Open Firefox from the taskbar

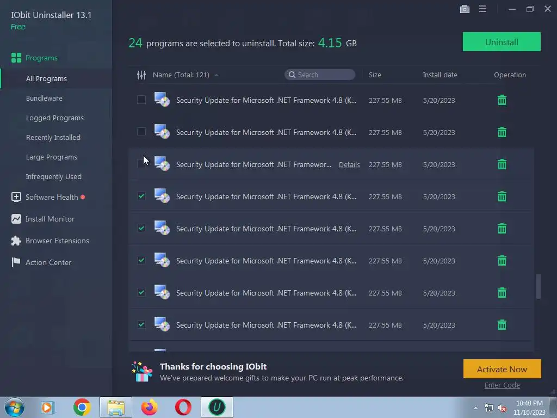tap(149, 407)
